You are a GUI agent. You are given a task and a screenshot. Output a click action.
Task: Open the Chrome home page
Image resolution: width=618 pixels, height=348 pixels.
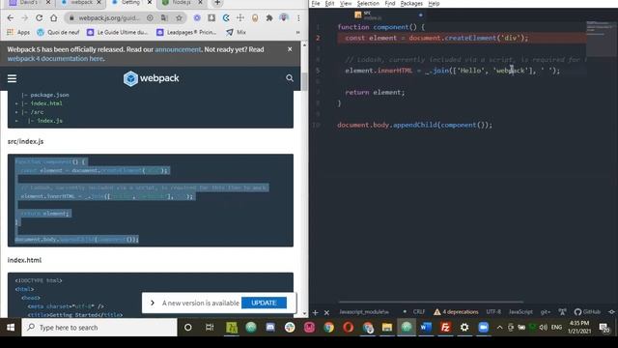[x=54, y=17]
